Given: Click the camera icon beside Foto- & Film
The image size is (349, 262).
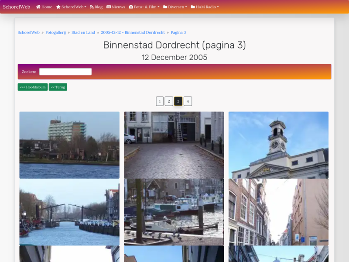Looking at the screenshot, I should 131,7.
